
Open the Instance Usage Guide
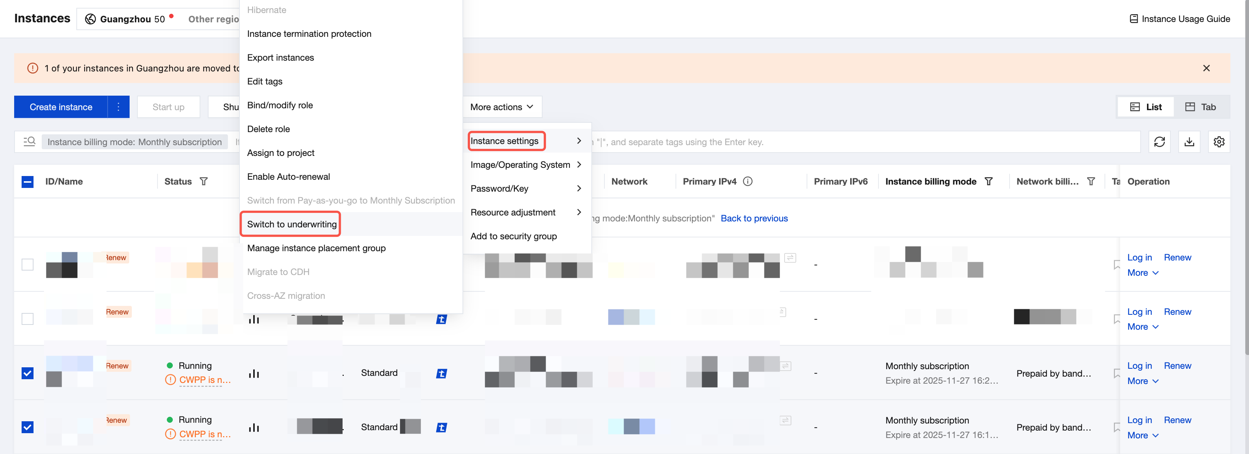[x=1180, y=19]
